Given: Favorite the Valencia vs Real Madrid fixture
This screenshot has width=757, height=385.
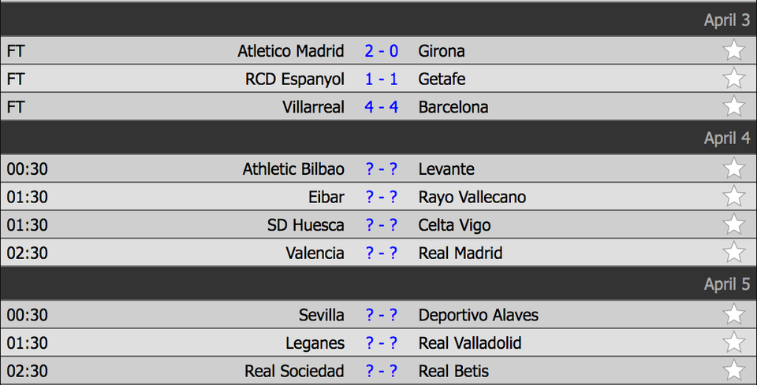Looking at the screenshot, I should coord(734,252).
